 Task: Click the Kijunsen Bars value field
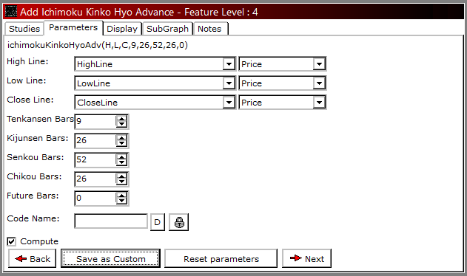[95, 140]
